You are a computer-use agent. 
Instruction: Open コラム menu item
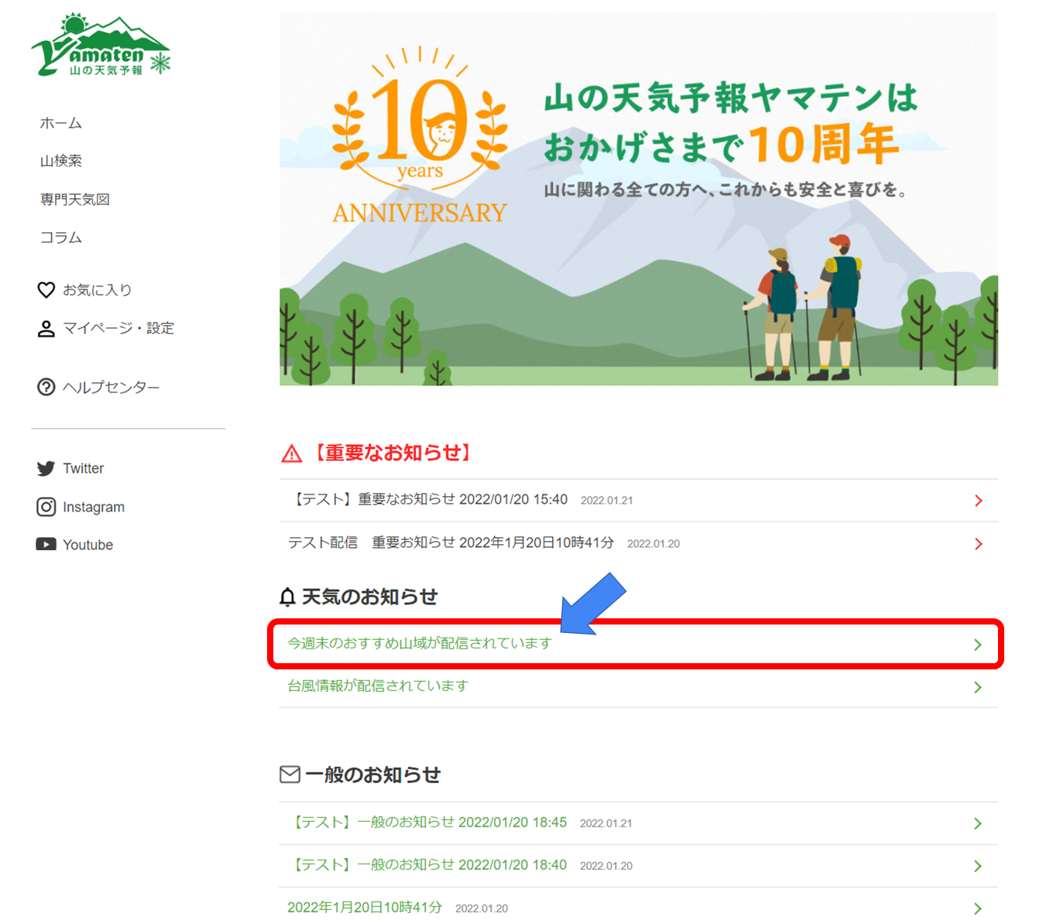(x=61, y=238)
